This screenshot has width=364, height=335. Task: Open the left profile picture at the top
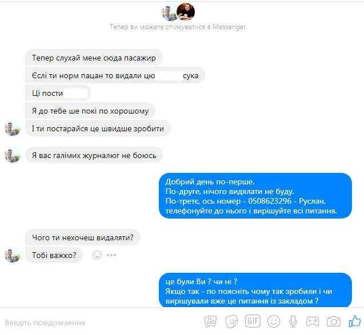click(x=169, y=13)
